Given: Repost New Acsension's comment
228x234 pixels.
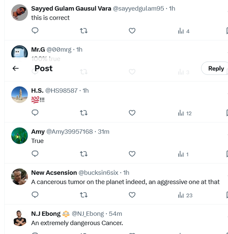Looking at the screenshot, I should click(x=84, y=195).
